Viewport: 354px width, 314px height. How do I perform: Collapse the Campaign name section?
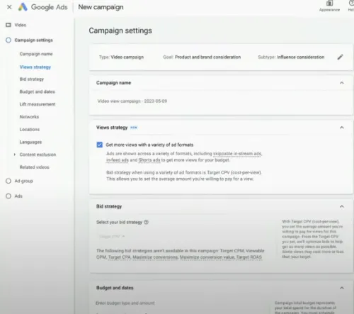341,83
